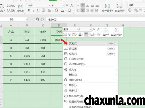145x108 pixels.
Task: Click Merge and Center ribbon icon
Action: 107,6
